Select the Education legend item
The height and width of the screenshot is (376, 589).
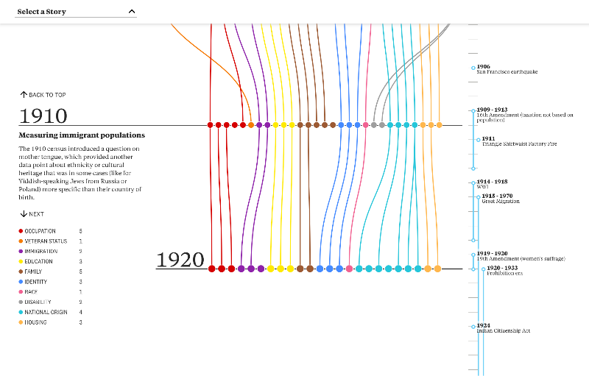point(38,262)
